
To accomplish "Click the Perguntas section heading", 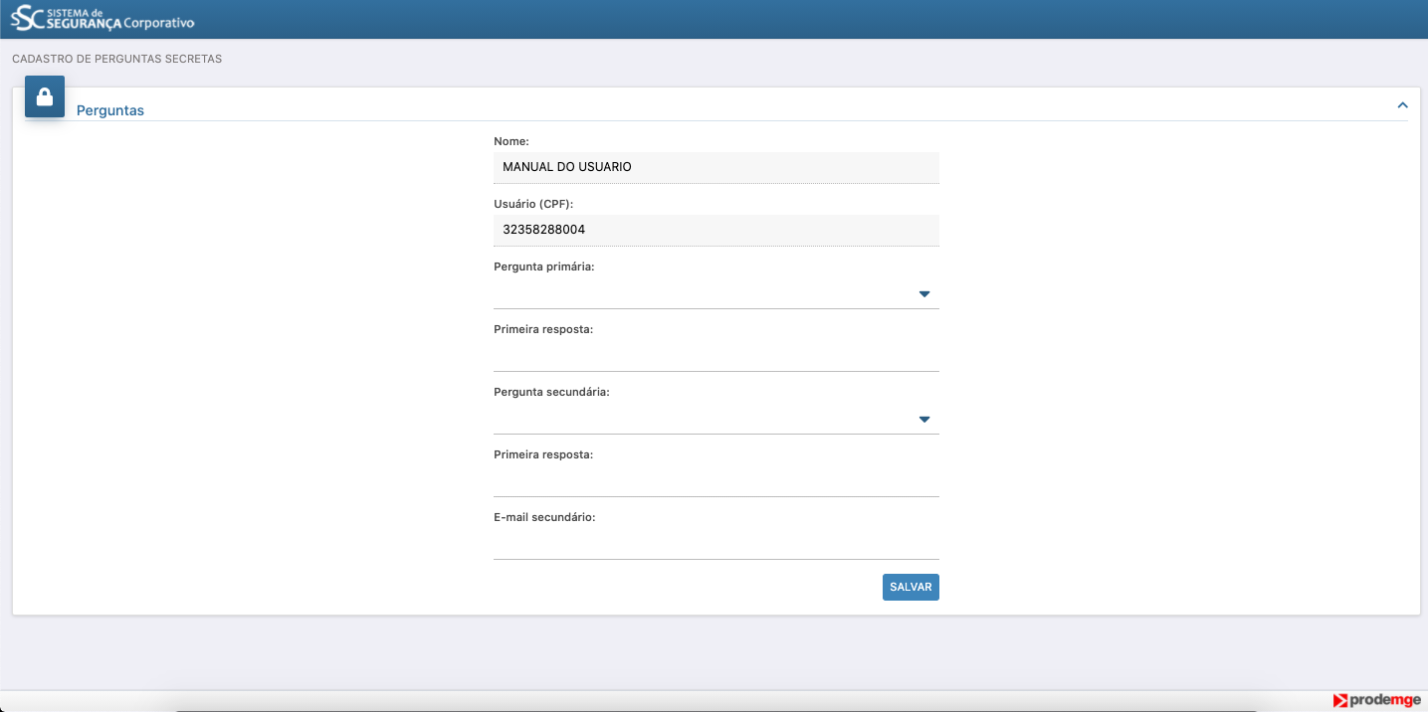I will pyautogui.click(x=110, y=110).
